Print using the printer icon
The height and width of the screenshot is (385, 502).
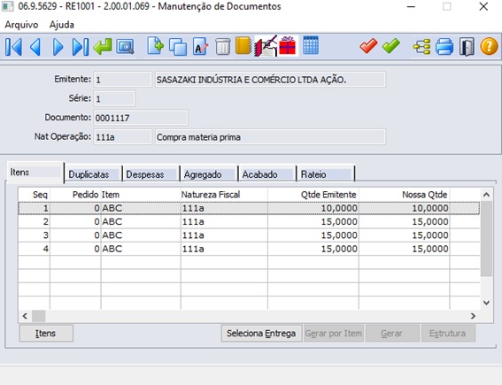point(444,47)
